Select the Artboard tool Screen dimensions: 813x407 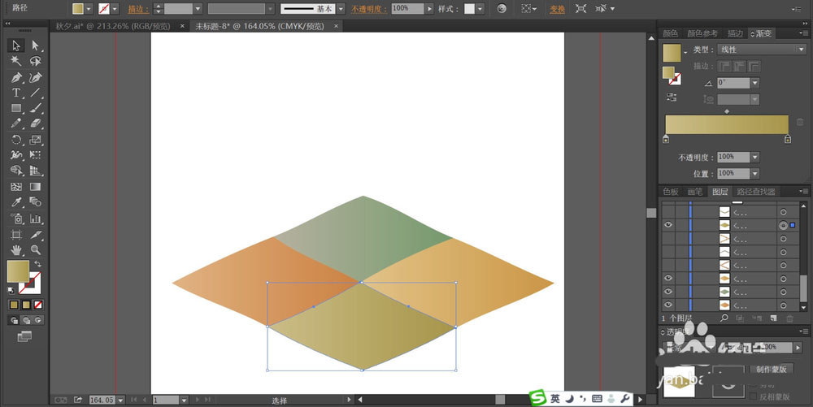point(16,235)
